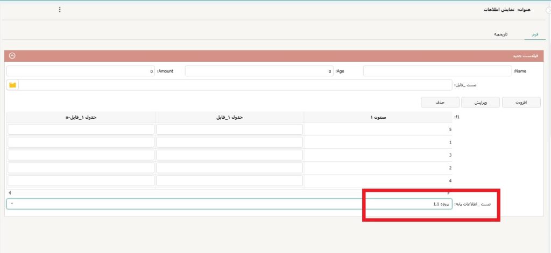The height and width of the screenshot is (253, 551).
Task: Switch to the تاریخچه tab
Action: pyautogui.click(x=501, y=34)
